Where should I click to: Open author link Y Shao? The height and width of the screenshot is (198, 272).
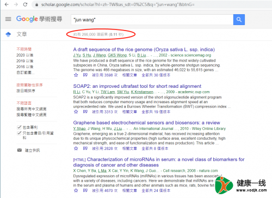[x=79, y=129]
